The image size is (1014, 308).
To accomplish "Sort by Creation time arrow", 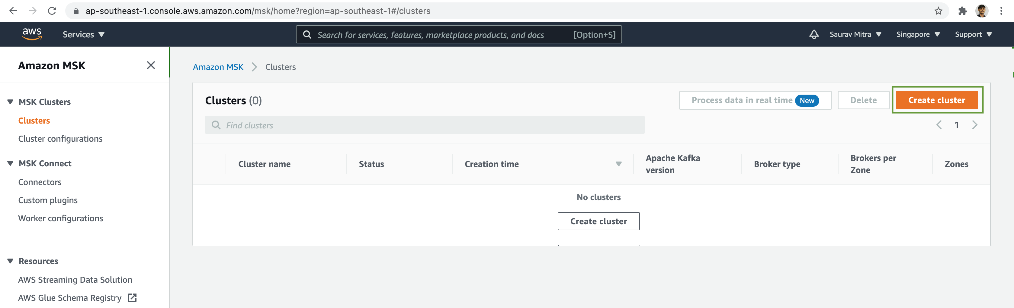I will point(618,164).
